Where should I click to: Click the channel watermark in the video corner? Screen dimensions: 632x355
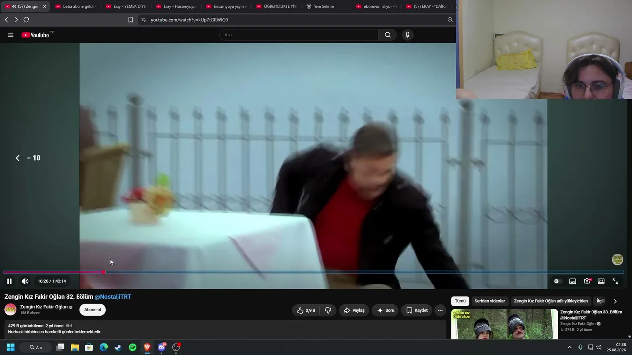tap(617, 259)
